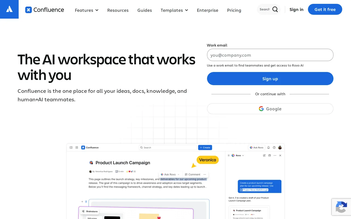This screenshot has height=219, width=351.
Task: Click Comment in the floating toolbar
Action: click(193, 174)
